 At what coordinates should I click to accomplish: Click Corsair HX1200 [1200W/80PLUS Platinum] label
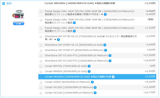69,93
